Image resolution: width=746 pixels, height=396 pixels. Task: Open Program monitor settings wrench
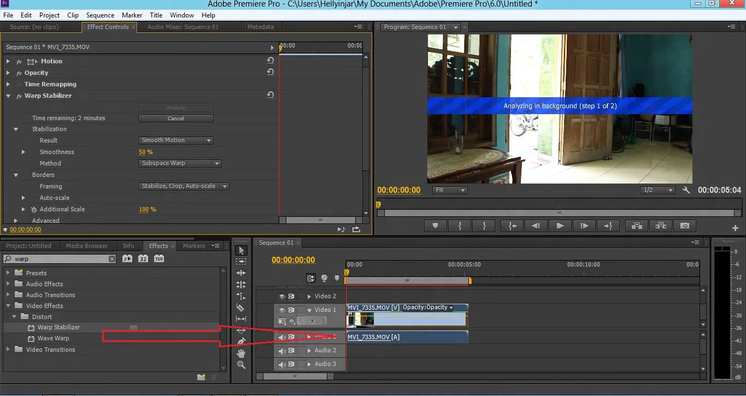(686, 190)
